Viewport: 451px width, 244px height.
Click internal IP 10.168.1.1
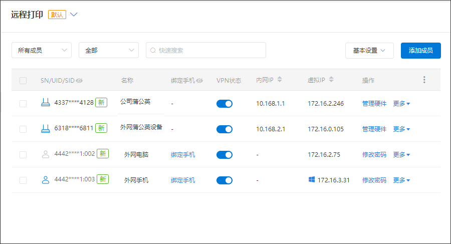coord(271,104)
